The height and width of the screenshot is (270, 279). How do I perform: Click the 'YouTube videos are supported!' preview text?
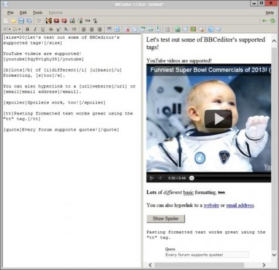click(179, 61)
